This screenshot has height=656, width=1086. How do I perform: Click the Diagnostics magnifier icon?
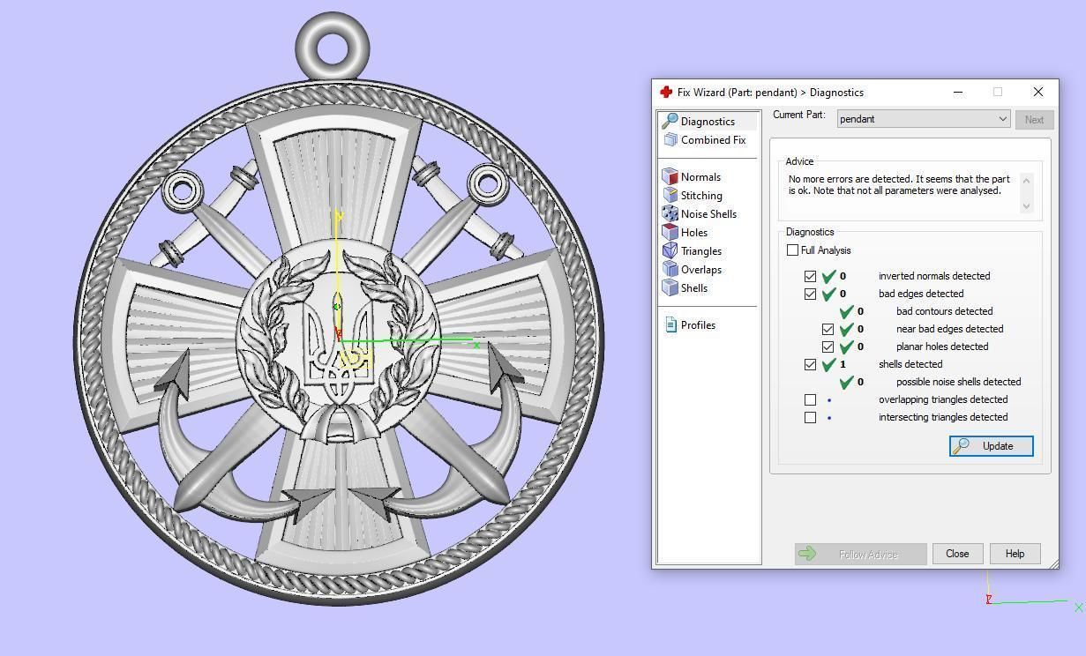point(670,121)
